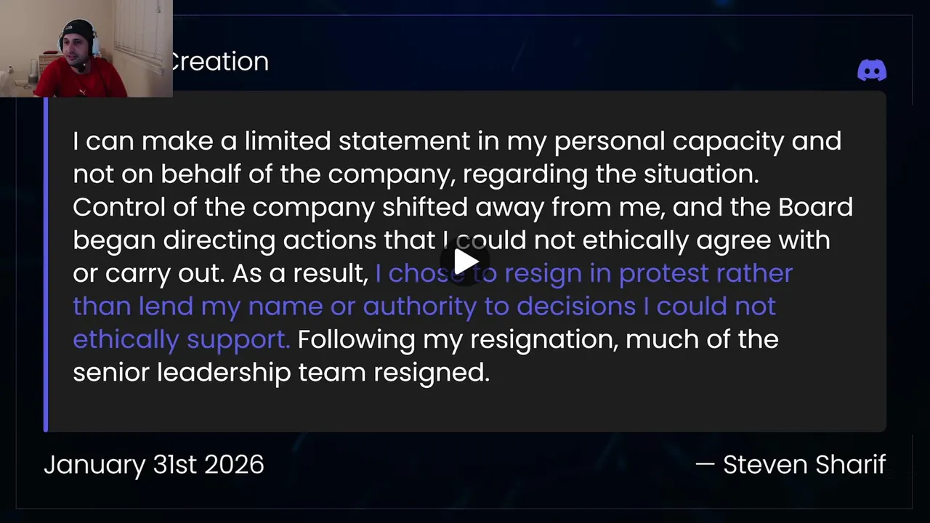Click the words "personal capacity"
The width and height of the screenshot is (930, 523).
click(669, 141)
